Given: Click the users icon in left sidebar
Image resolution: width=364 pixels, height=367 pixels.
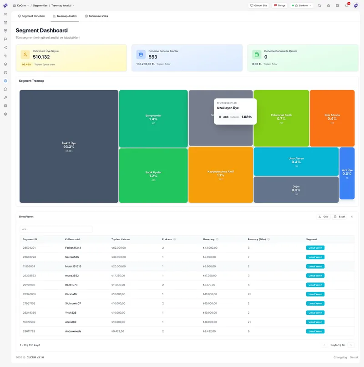Looking at the screenshot, I should pos(5,14).
